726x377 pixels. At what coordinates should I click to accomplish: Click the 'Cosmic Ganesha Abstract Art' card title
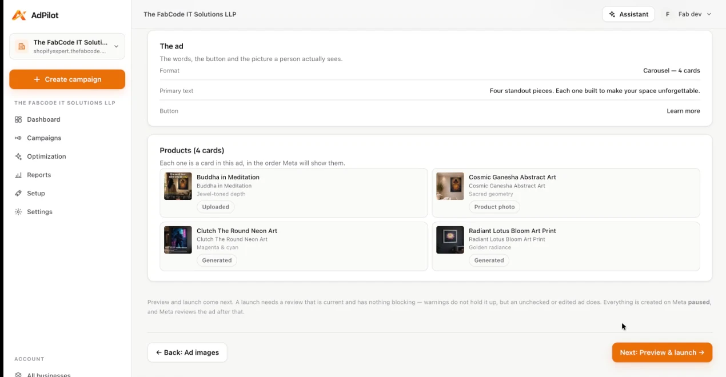pos(512,177)
